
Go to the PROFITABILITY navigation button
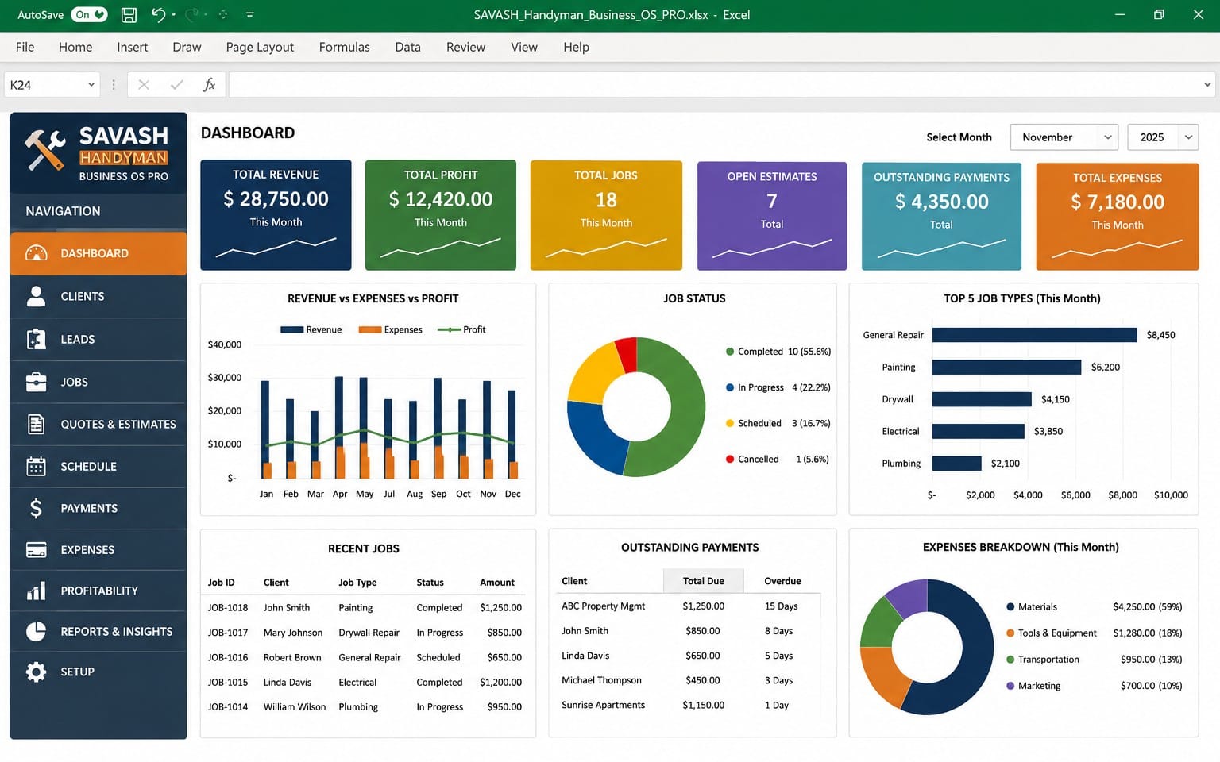(98, 591)
